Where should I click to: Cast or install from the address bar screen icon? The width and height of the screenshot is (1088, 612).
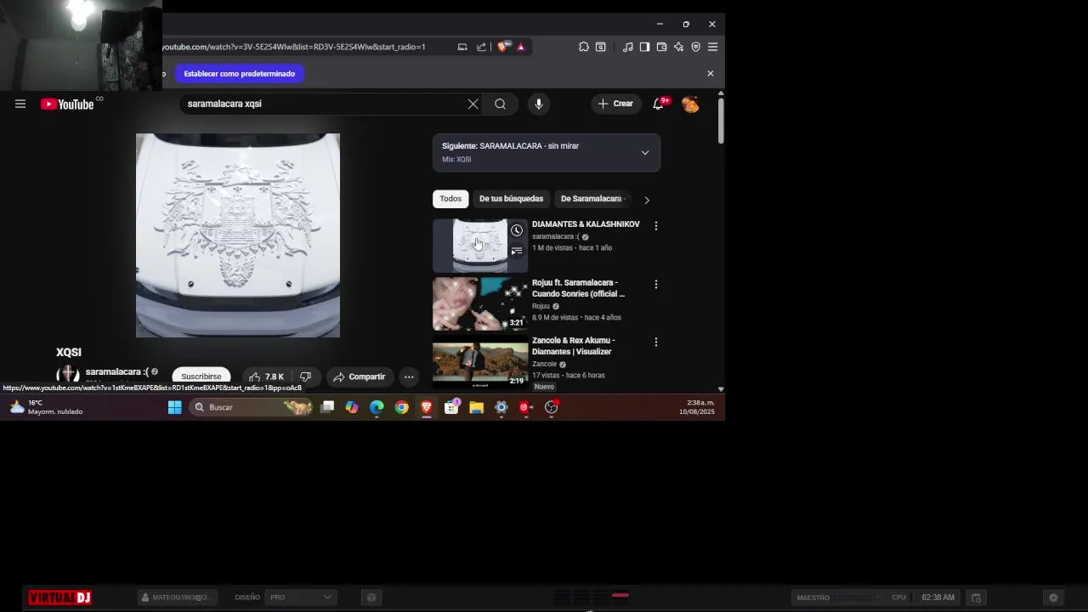[x=462, y=47]
